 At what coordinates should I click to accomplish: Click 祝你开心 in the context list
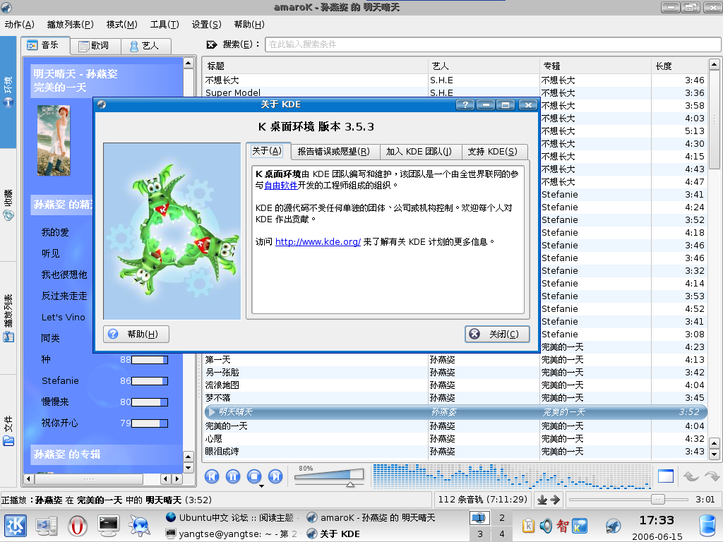60,423
